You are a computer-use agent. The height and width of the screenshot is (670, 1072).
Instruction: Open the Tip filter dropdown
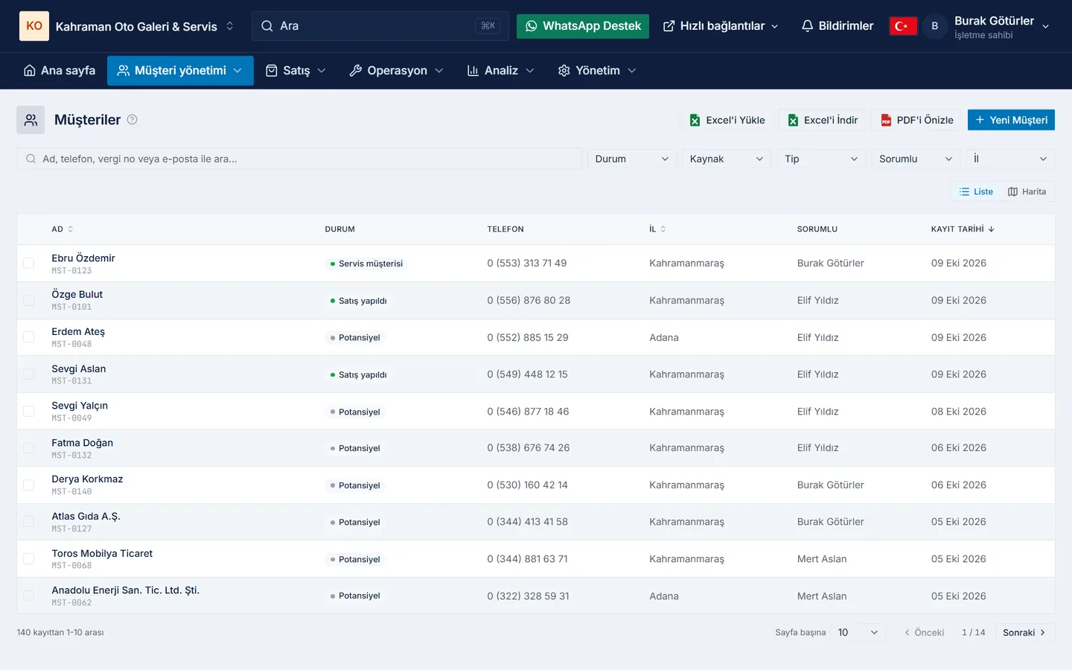click(x=821, y=159)
